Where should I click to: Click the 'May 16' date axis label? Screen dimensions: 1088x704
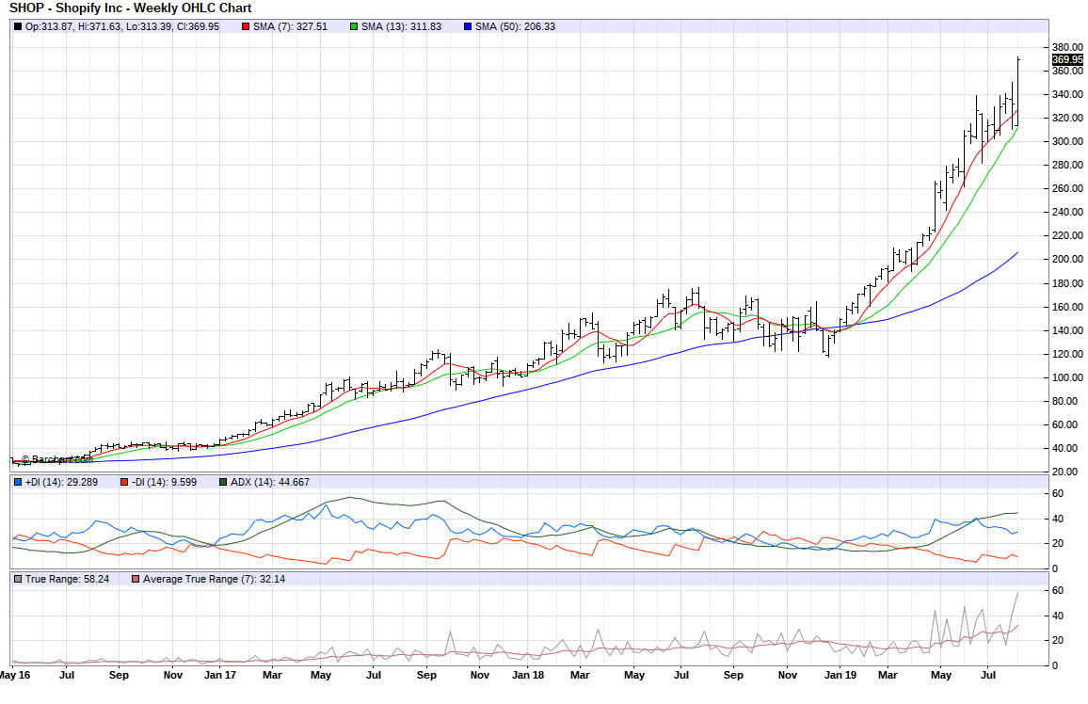point(14,675)
